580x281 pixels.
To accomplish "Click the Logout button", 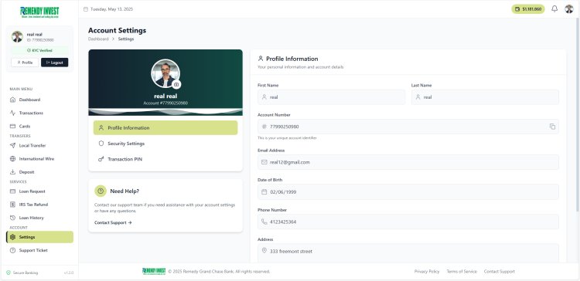I will [x=54, y=63].
